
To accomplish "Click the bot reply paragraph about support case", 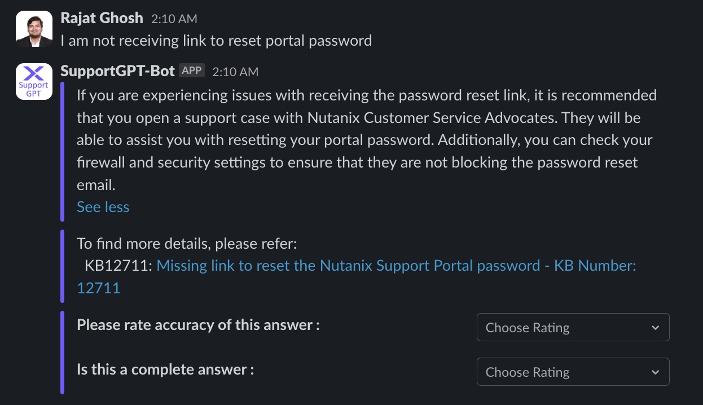I will coord(367,139).
